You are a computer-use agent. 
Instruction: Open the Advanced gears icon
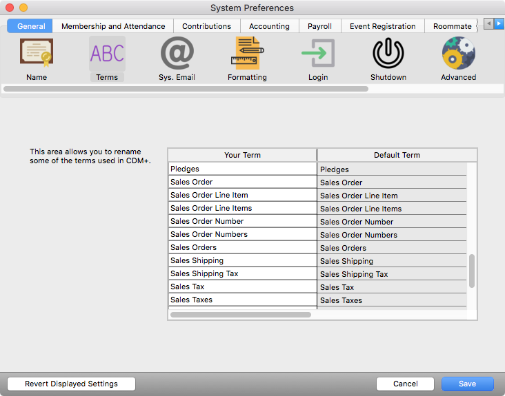pos(458,54)
